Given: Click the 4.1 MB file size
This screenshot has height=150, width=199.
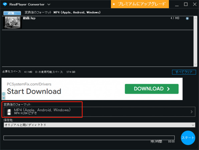Looking at the screenshot, I should pos(175,18).
